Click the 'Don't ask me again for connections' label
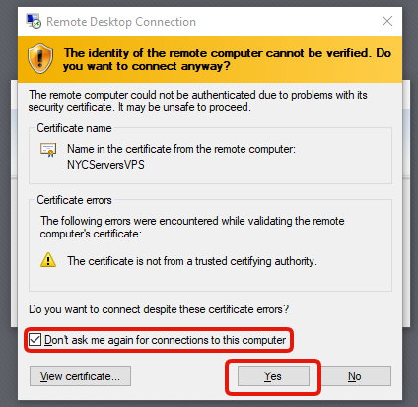 click(x=166, y=340)
